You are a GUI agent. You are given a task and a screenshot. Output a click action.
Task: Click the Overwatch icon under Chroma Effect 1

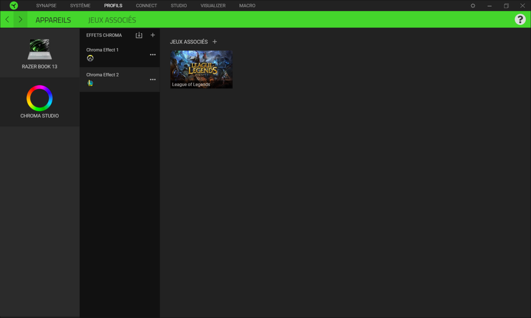tap(90, 58)
